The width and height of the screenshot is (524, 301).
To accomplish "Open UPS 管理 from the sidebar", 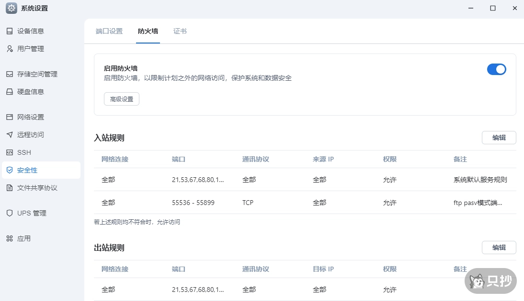I will click(x=33, y=213).
